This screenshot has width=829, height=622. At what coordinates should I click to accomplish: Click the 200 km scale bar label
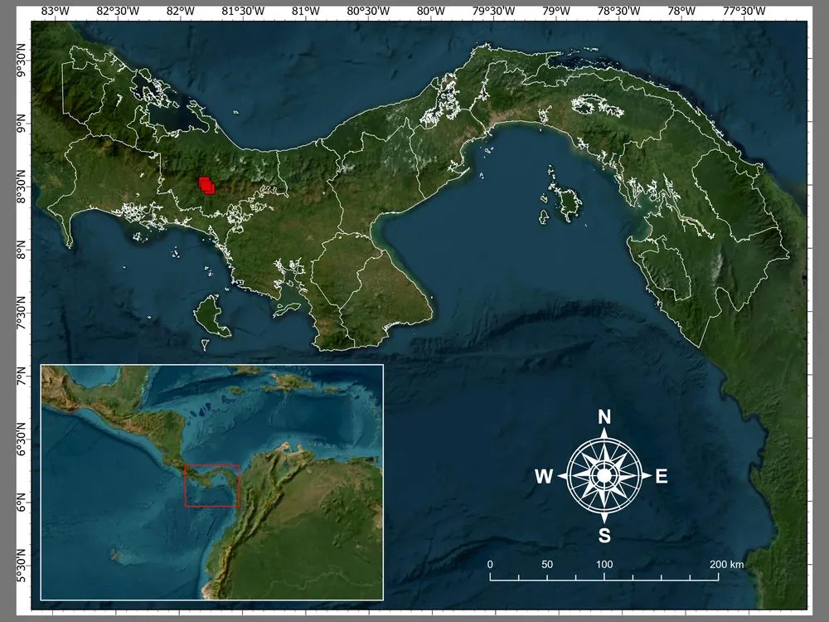725,565
